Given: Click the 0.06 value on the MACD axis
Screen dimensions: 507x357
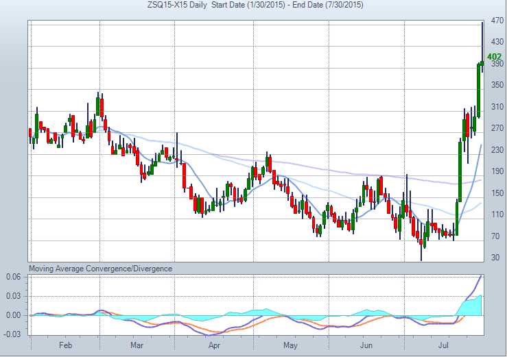Looking at the screenshot, I should [x=14, y=277].
